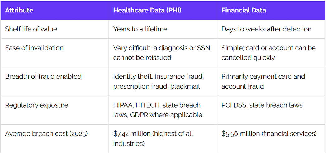The image size is (327, 154).
Task: Select the Years to a lifetime cell
Action: click(163, 29)
